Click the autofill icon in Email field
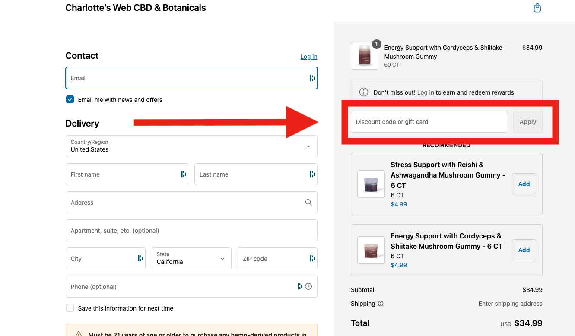The height and width of the screenshot is (336, 575). (x=312, y=78)
